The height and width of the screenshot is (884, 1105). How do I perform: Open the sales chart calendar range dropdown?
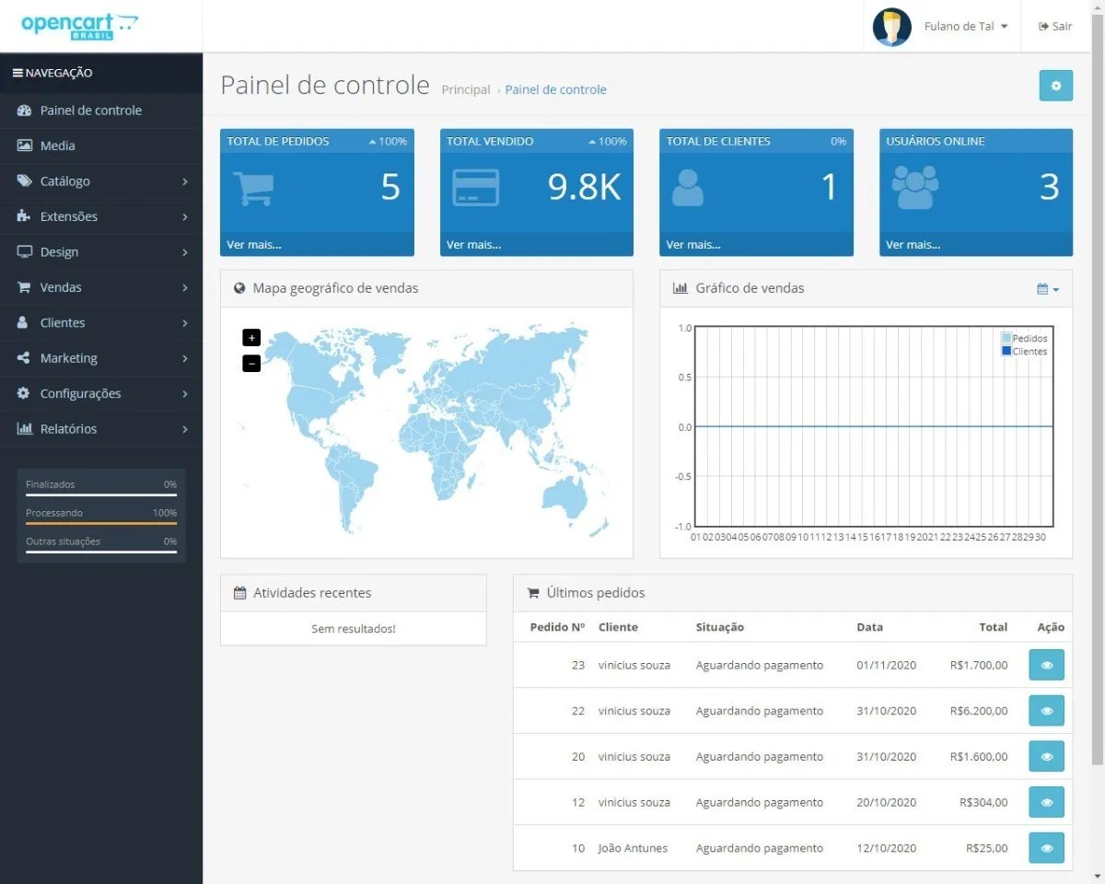tap(1048, 289)
